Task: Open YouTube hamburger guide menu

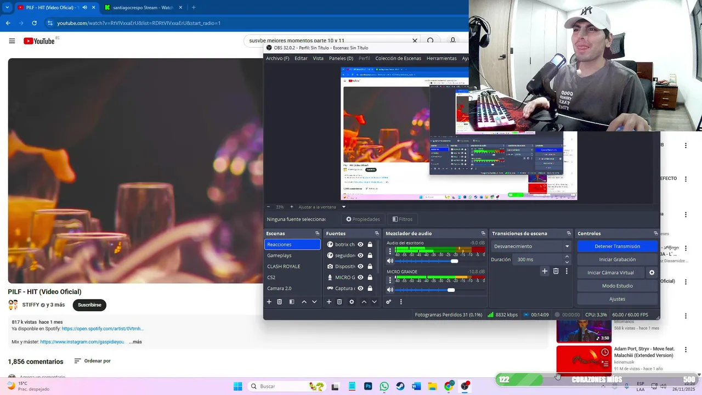Action: [x=12, y=41]
